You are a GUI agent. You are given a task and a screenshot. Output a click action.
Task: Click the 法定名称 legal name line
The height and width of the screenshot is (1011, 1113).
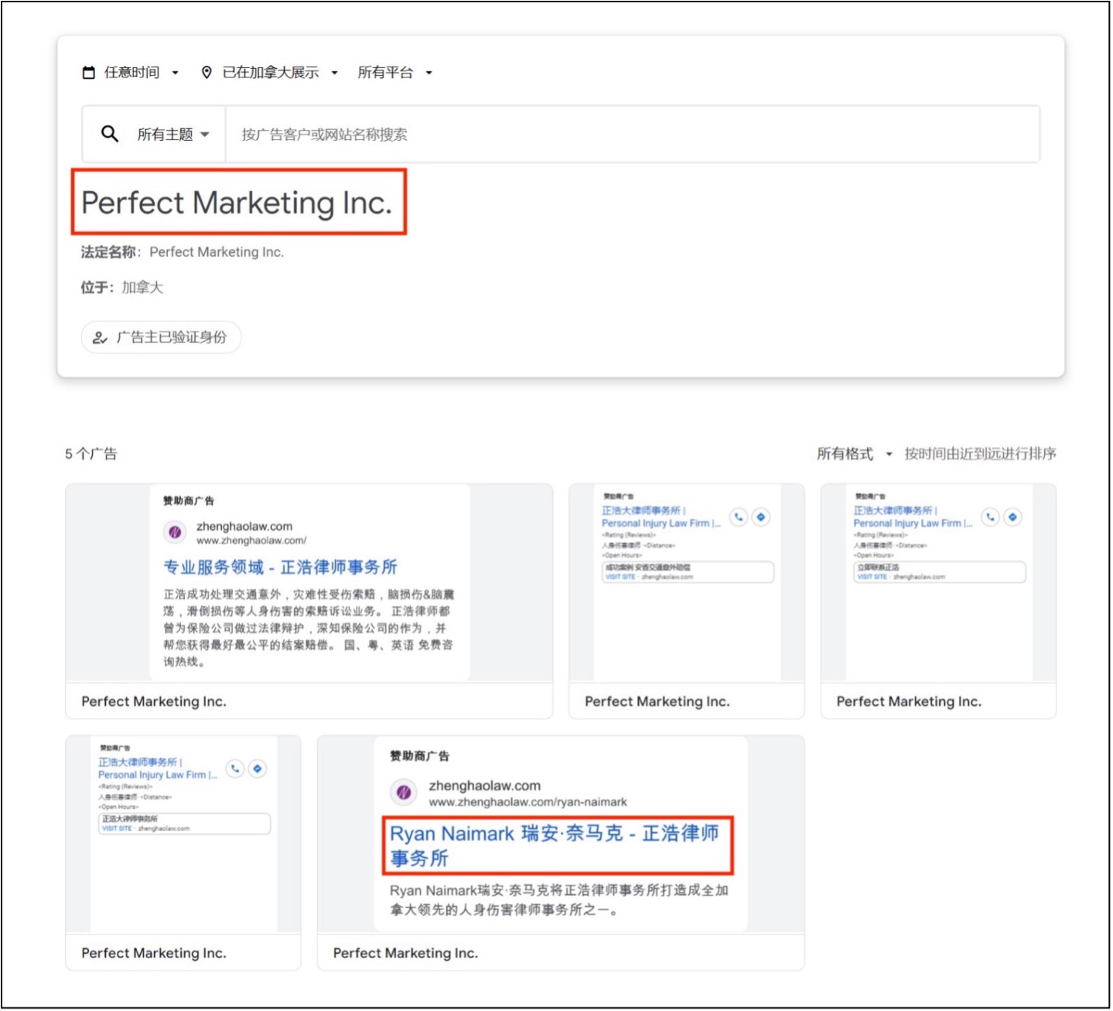183,252
